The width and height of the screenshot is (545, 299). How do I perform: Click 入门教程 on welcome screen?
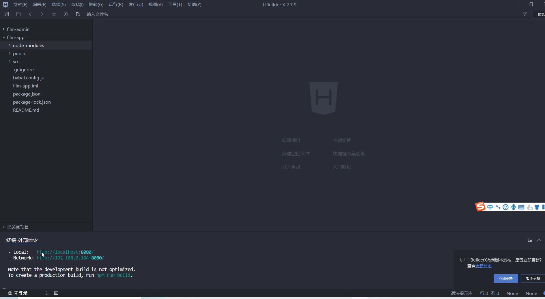point(342,167)
